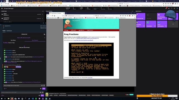This screenshot has width=179, height=100.
Task: Open the twitter menu on Twinbeard site
Action: tap(90, 30)
